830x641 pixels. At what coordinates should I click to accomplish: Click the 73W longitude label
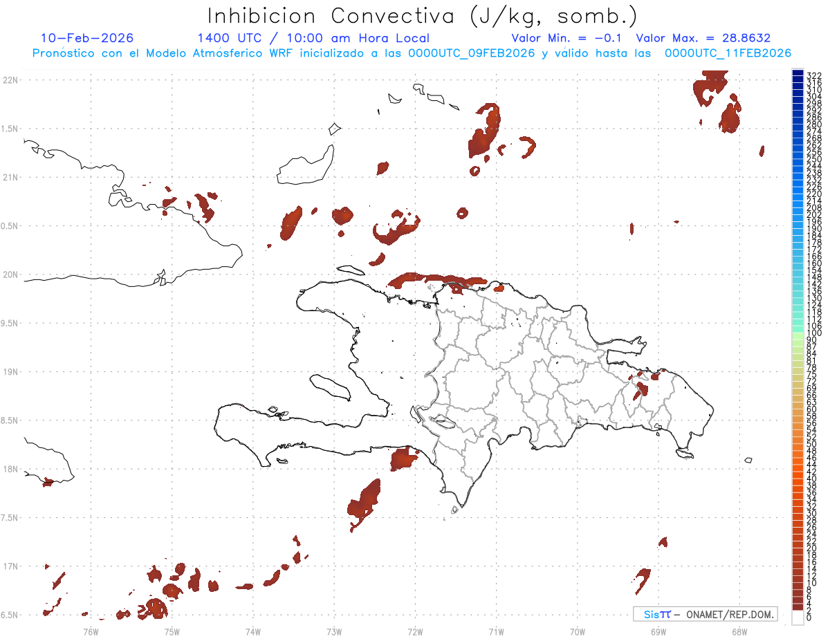334,631
